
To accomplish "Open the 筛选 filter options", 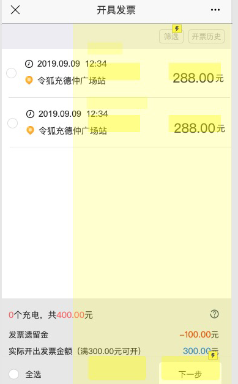I will pos(171,37).
